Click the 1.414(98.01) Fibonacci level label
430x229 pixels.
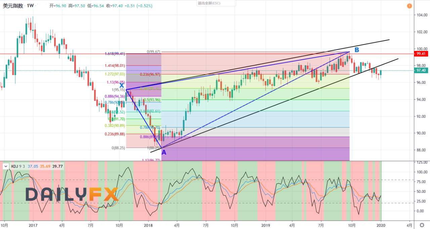pos(114,66)
